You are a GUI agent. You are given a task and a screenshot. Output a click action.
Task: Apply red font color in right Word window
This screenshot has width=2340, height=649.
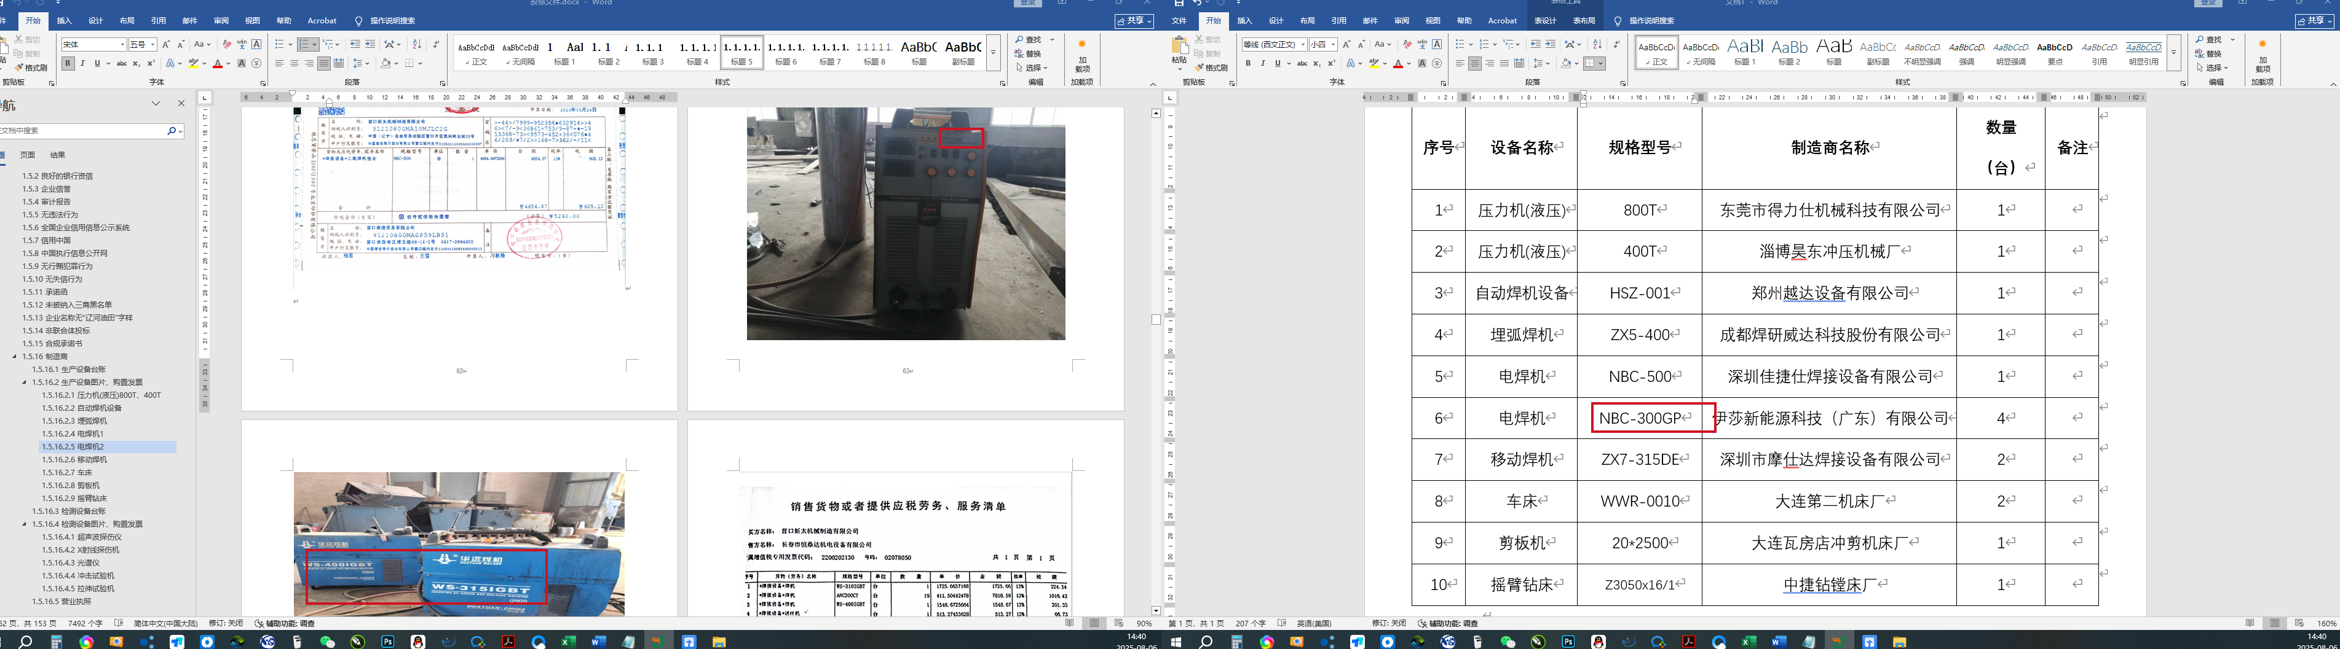click(1397, 63)
